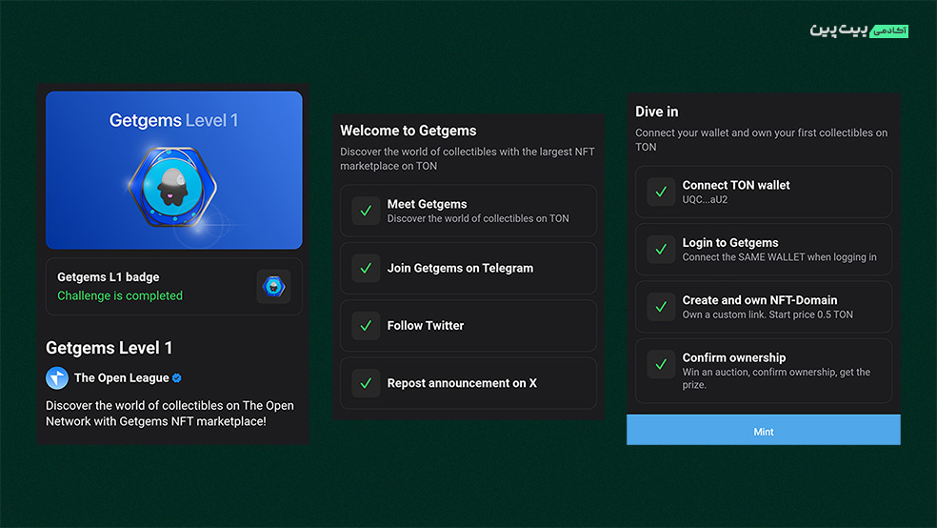Click the Challenge is completed status text
This screenshot has width=937, height=528.
[x=120, y=295]
